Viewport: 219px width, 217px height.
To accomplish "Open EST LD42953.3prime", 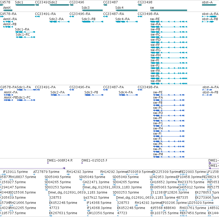I will pos(163,177).
